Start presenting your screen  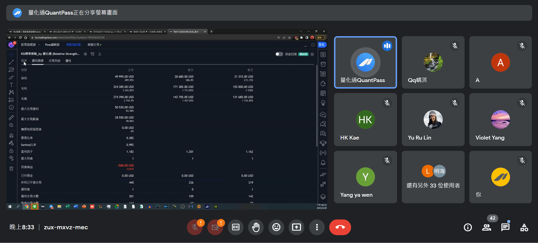[296, 227]
